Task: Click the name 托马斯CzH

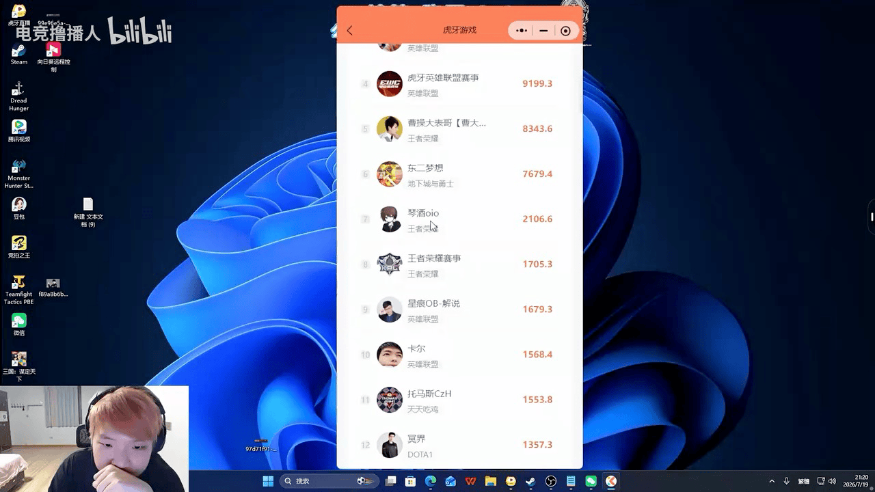Action: pyautogui.click(x=429, y=394)
